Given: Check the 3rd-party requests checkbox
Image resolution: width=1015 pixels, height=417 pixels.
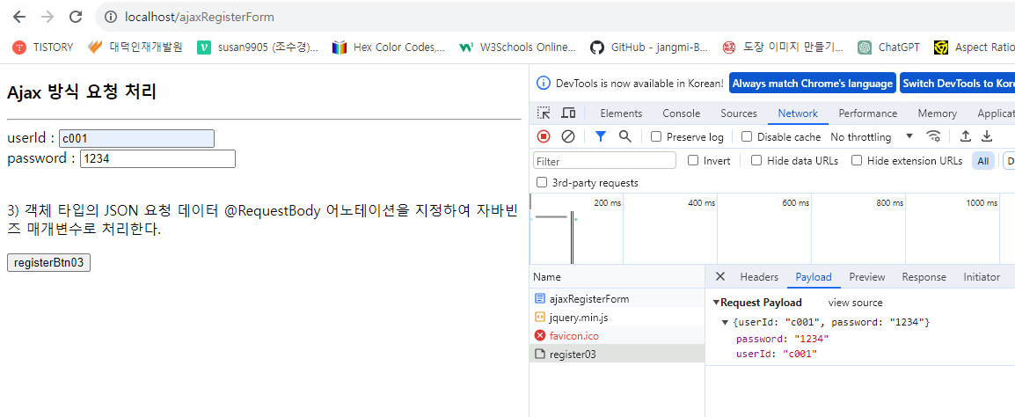Looking at the screenshot, I should 542,183.
